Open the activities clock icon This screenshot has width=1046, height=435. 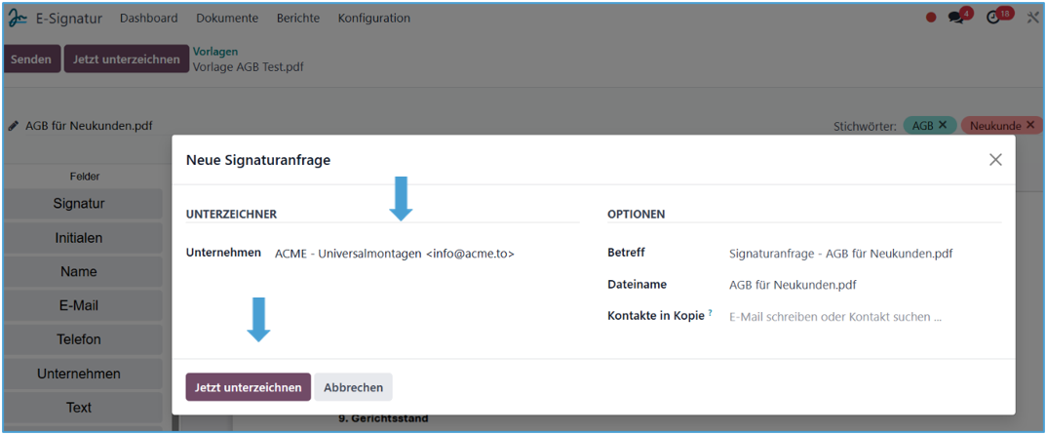point(993,18)
